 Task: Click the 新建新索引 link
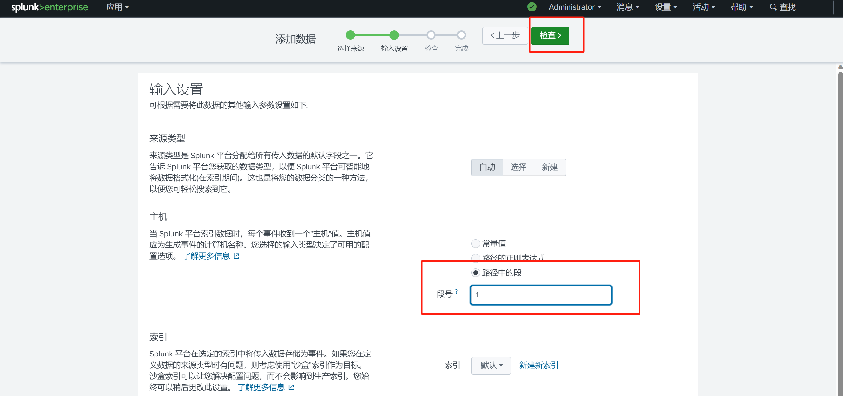(538, 365)
